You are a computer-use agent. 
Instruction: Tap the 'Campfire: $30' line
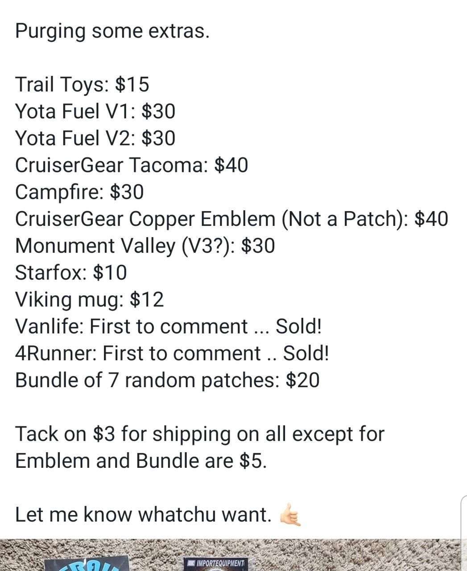(x=79, y=192)
